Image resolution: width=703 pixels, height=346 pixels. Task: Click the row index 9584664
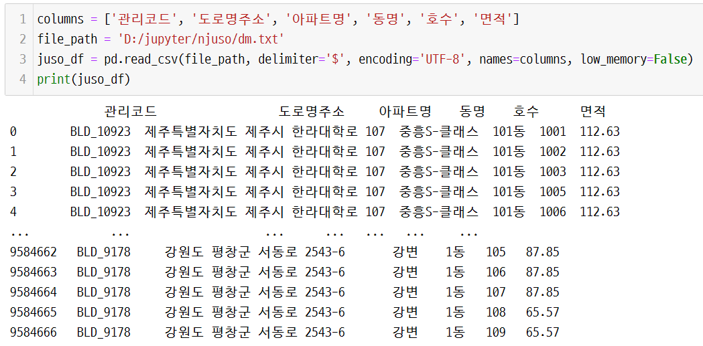pos(34,292)
